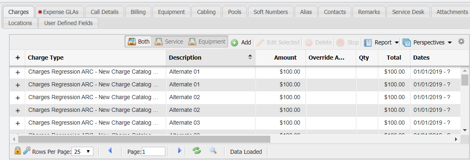The height and width of the screenshot is (160, 470).
Task: Open the magnifier search icon
Action: coord(213,151)
